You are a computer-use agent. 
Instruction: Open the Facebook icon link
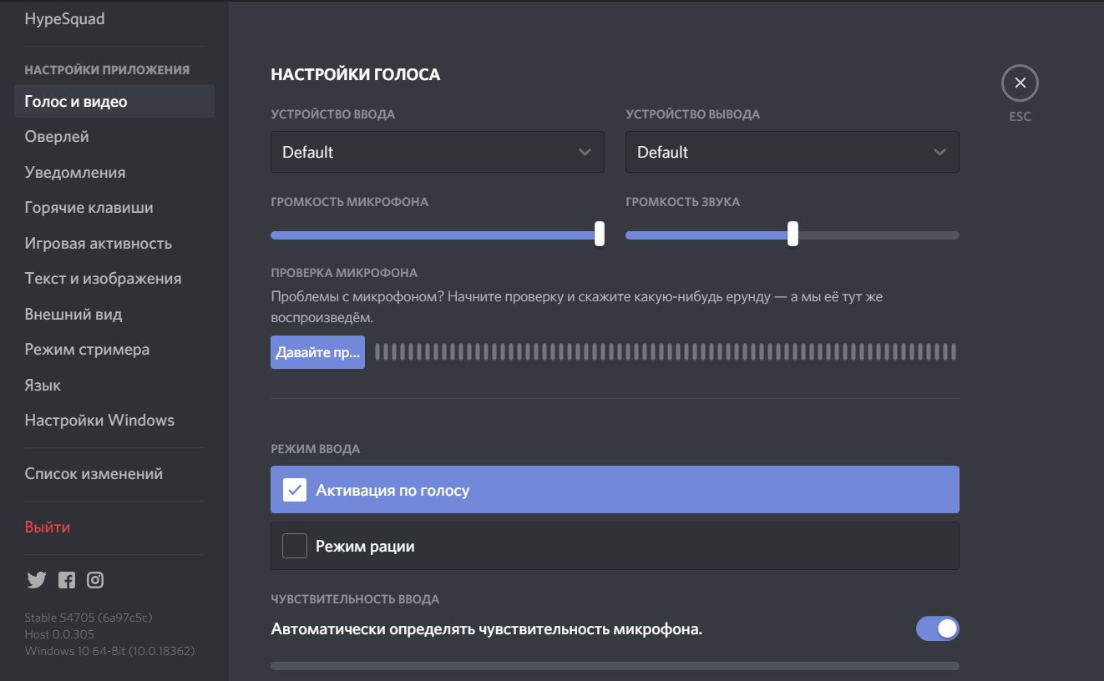pyautogui.click(x=66, y=580)
